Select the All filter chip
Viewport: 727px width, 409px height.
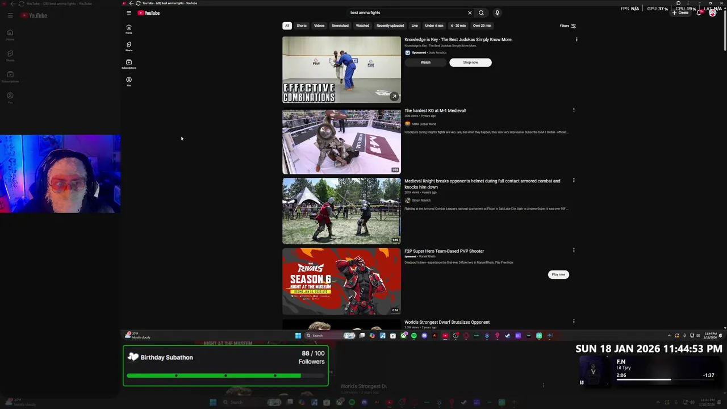pos(287,26)
